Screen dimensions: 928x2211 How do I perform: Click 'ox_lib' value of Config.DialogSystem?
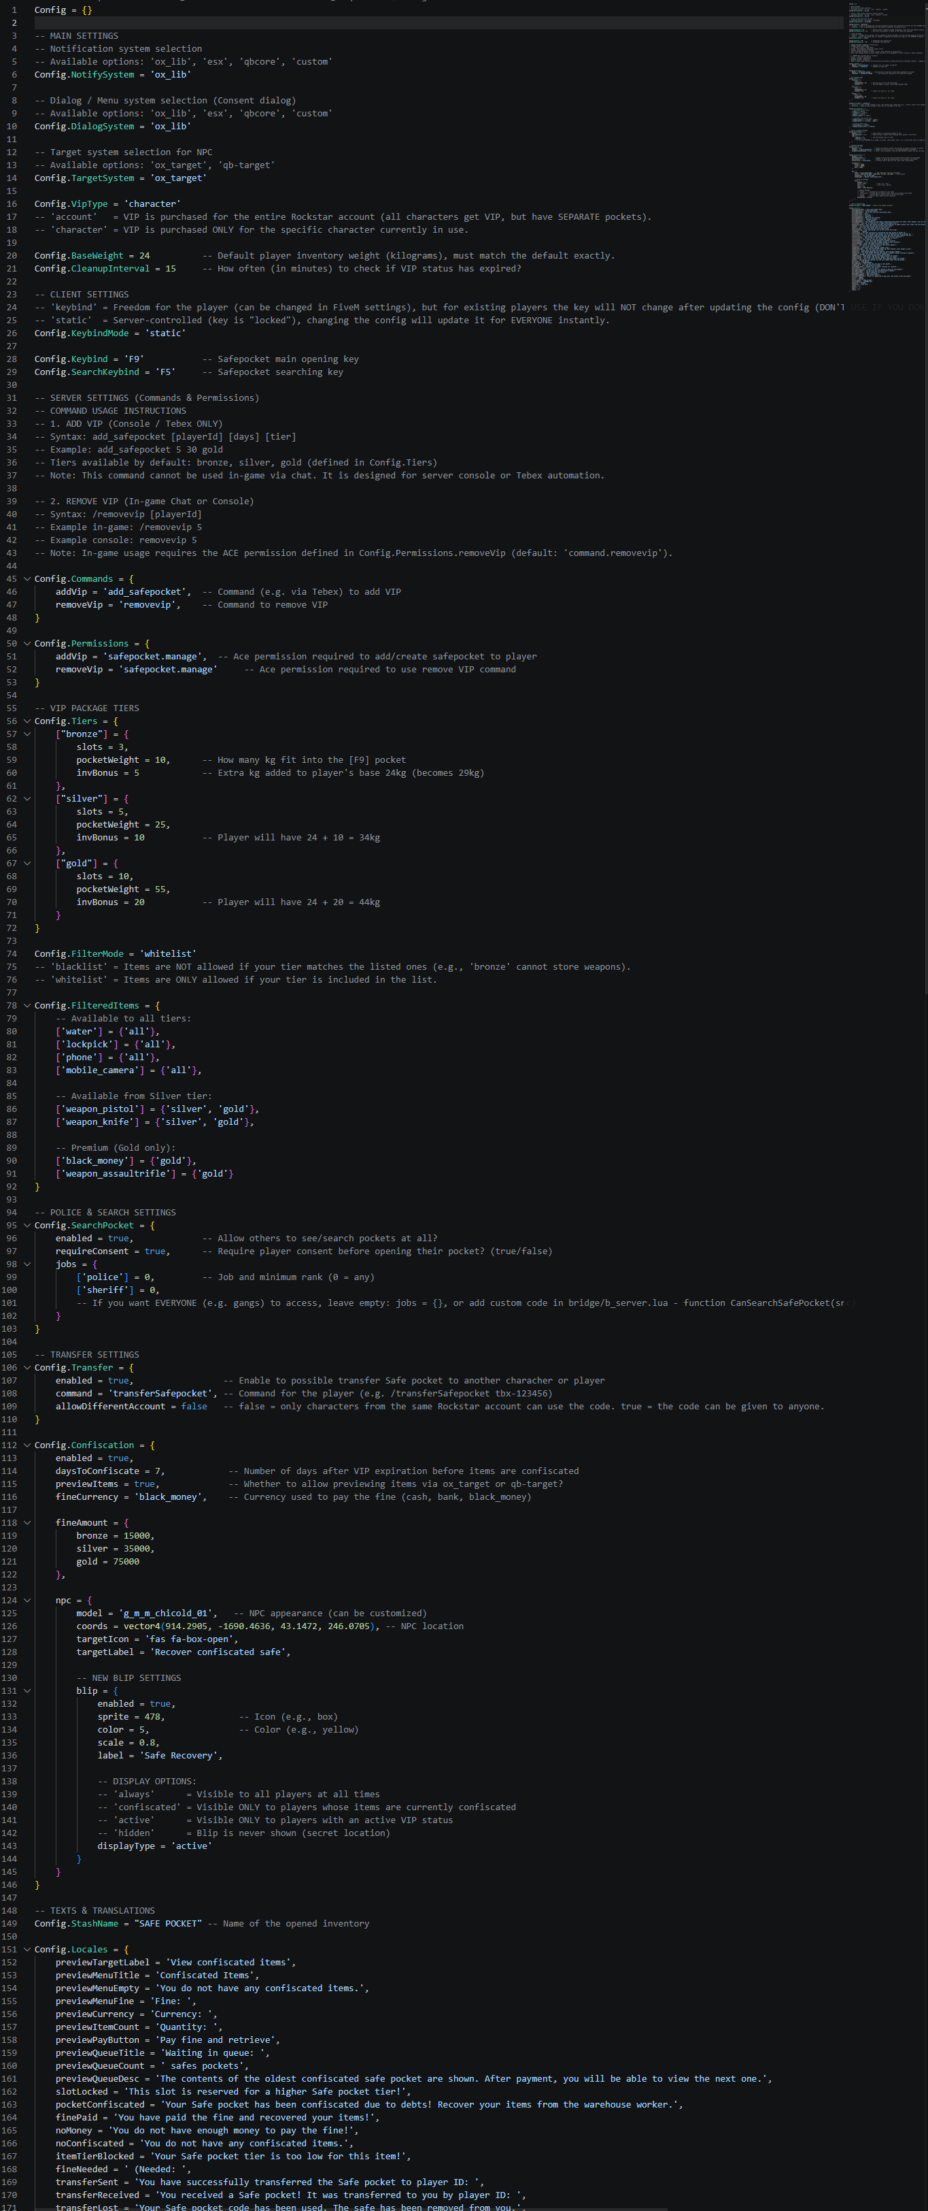pyautogui.click(x=171, y=126)
